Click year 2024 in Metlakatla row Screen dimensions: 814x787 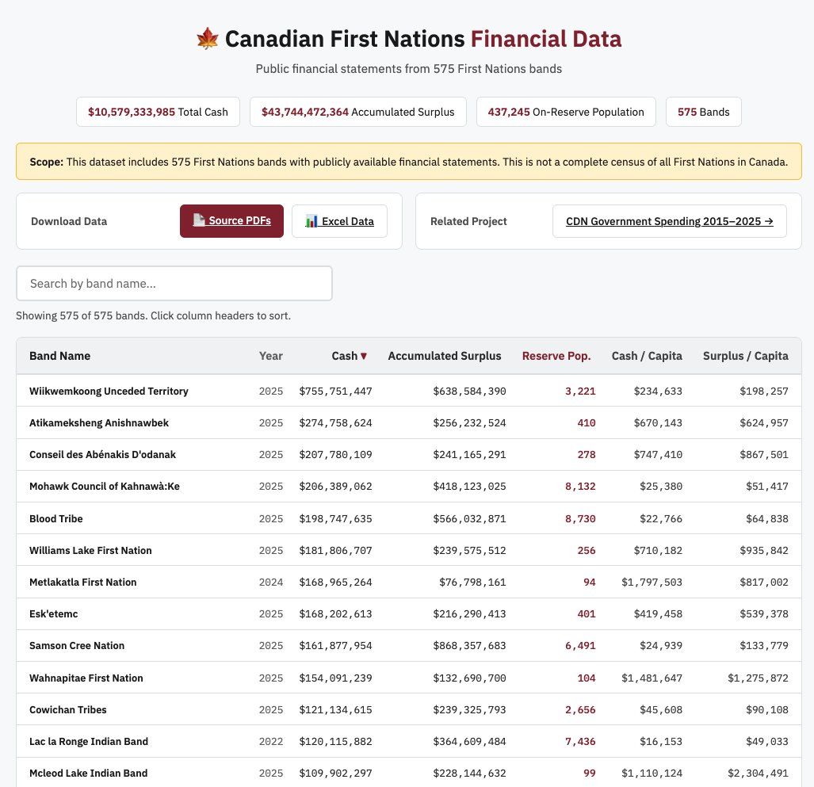[271, 583]
